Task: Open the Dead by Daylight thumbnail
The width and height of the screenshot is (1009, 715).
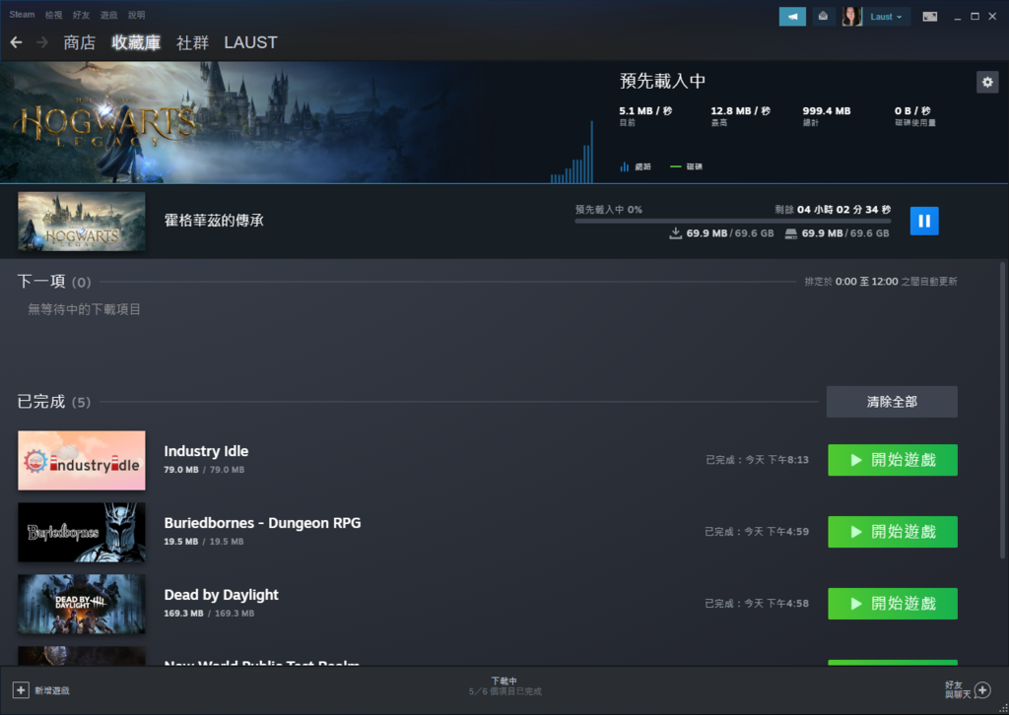Action: click(x=82, y=604)
